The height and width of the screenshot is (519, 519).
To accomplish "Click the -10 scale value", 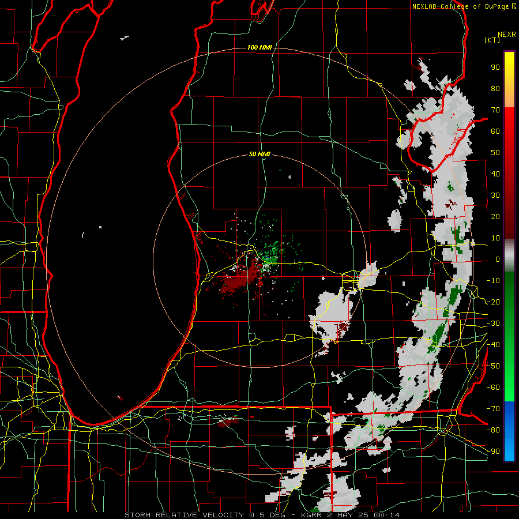I will (x=493, y=281).
